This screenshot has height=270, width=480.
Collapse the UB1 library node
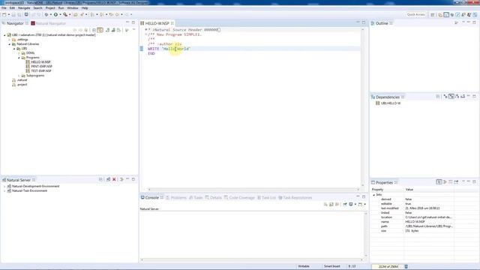pyautogui.click(x=14, y=49)
